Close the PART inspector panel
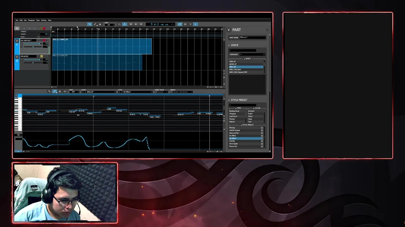Viewport: 405px width, 227px height. pos(267,30)
